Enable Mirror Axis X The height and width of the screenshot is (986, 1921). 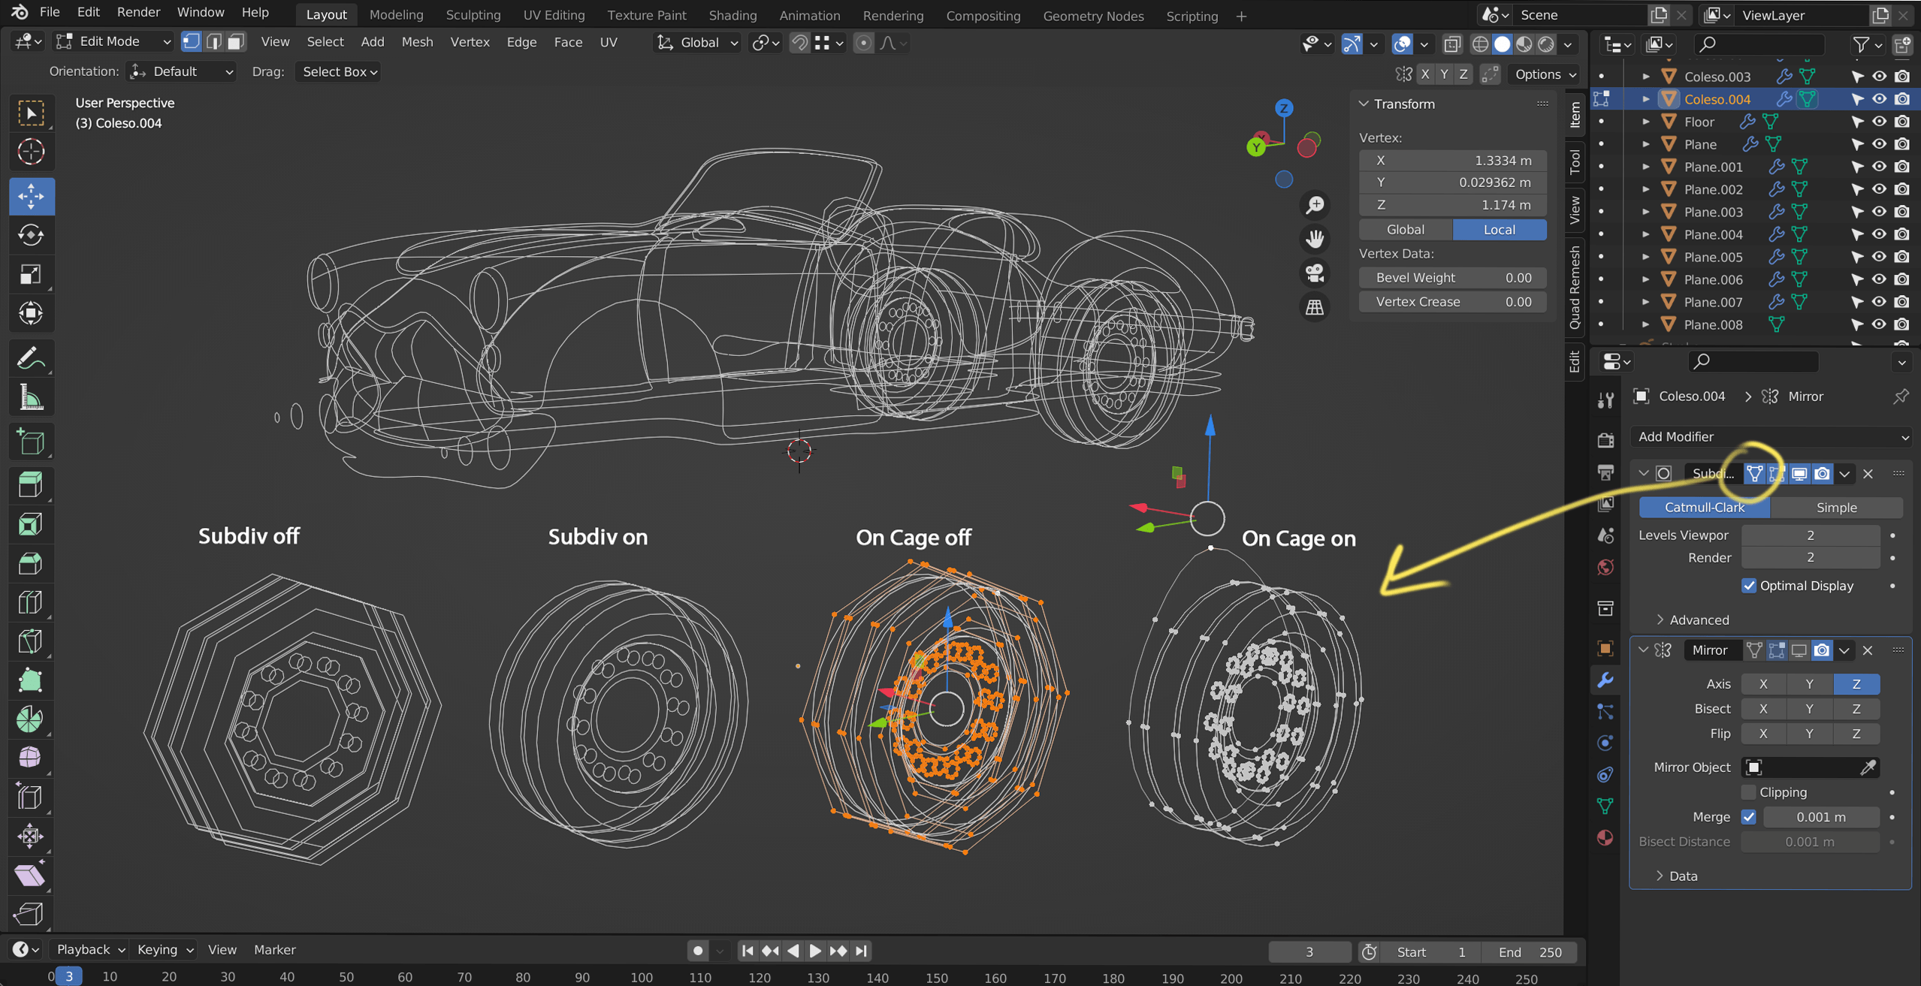coord(1763,684)
